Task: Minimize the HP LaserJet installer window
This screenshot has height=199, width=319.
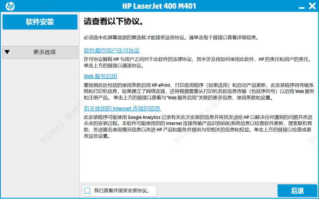Action: [301, 8]
